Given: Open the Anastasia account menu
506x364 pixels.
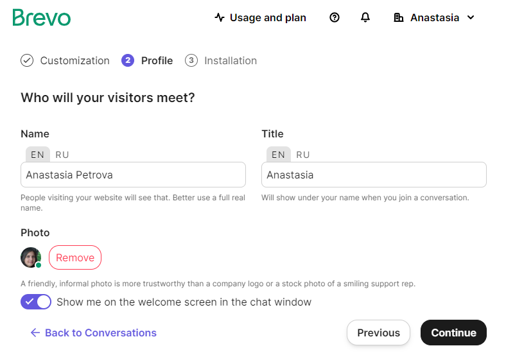Looking at the screenshot, I should click(x=434, y=17).
